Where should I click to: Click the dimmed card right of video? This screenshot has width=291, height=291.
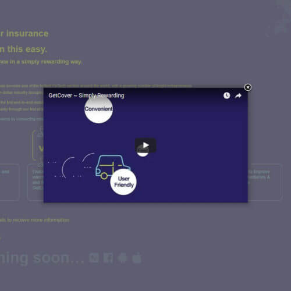click(265, 182)
